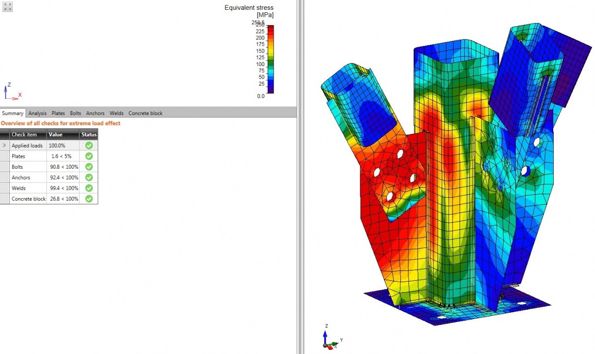Image resolution: width=595 pixels, height=354 pixels.
Task: Open the Bolts tab
Action: point(75,113)
